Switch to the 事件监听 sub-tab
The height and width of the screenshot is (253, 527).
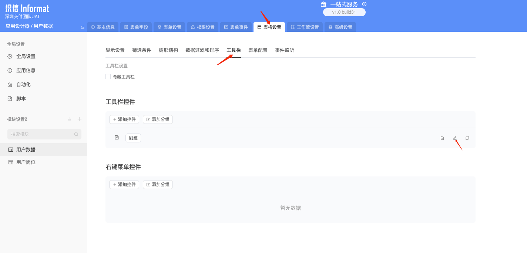284,50
